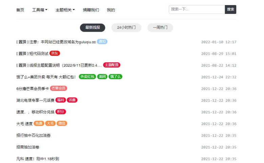
Task: Click the timestamp 2022-01-10 12:17
Action: [x=219, y=42]
